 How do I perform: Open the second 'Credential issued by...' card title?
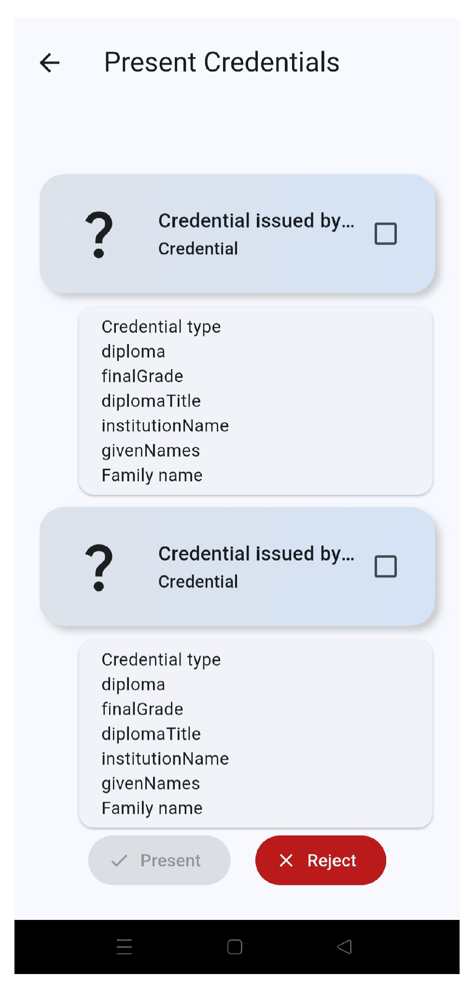(256, 554)
